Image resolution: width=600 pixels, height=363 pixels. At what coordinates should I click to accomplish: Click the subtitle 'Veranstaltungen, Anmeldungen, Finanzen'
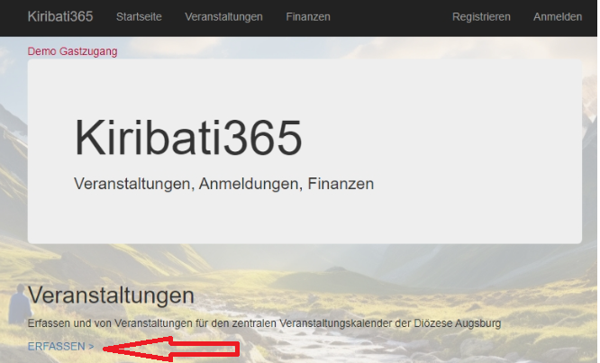pos(223,184)
